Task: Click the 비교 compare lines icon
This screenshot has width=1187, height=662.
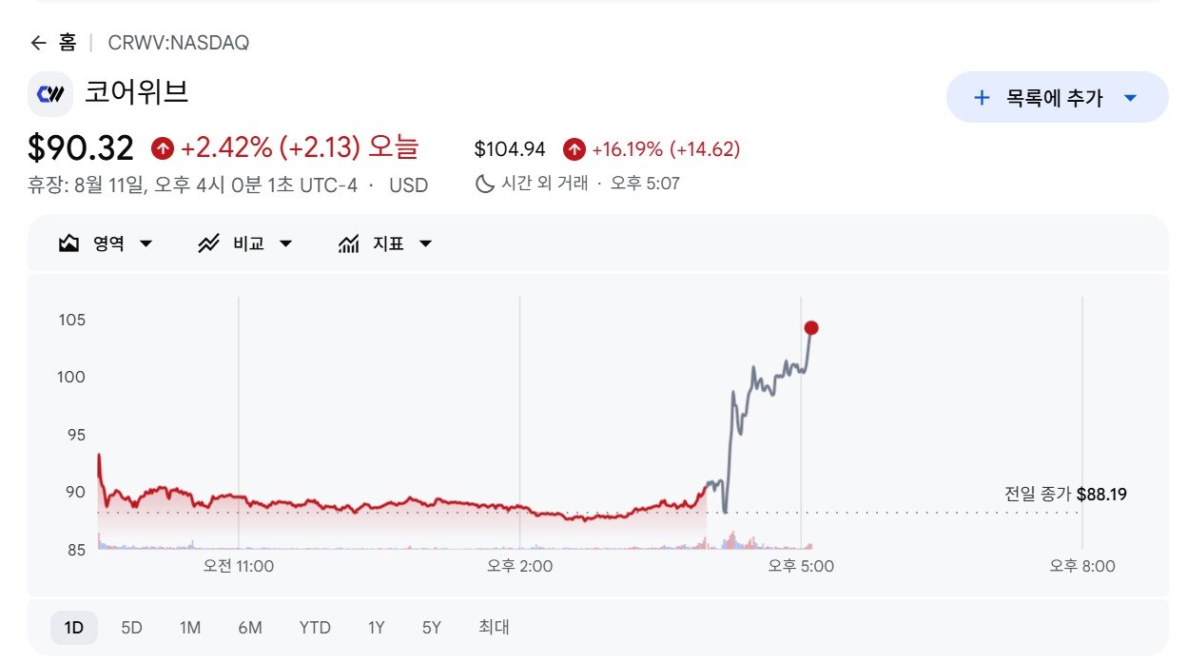Action: [x=208, y=243]
